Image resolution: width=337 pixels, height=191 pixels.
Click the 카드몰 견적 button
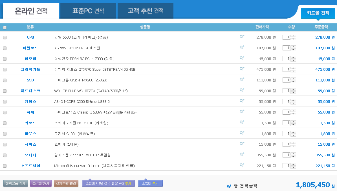[x=318, y=13]
